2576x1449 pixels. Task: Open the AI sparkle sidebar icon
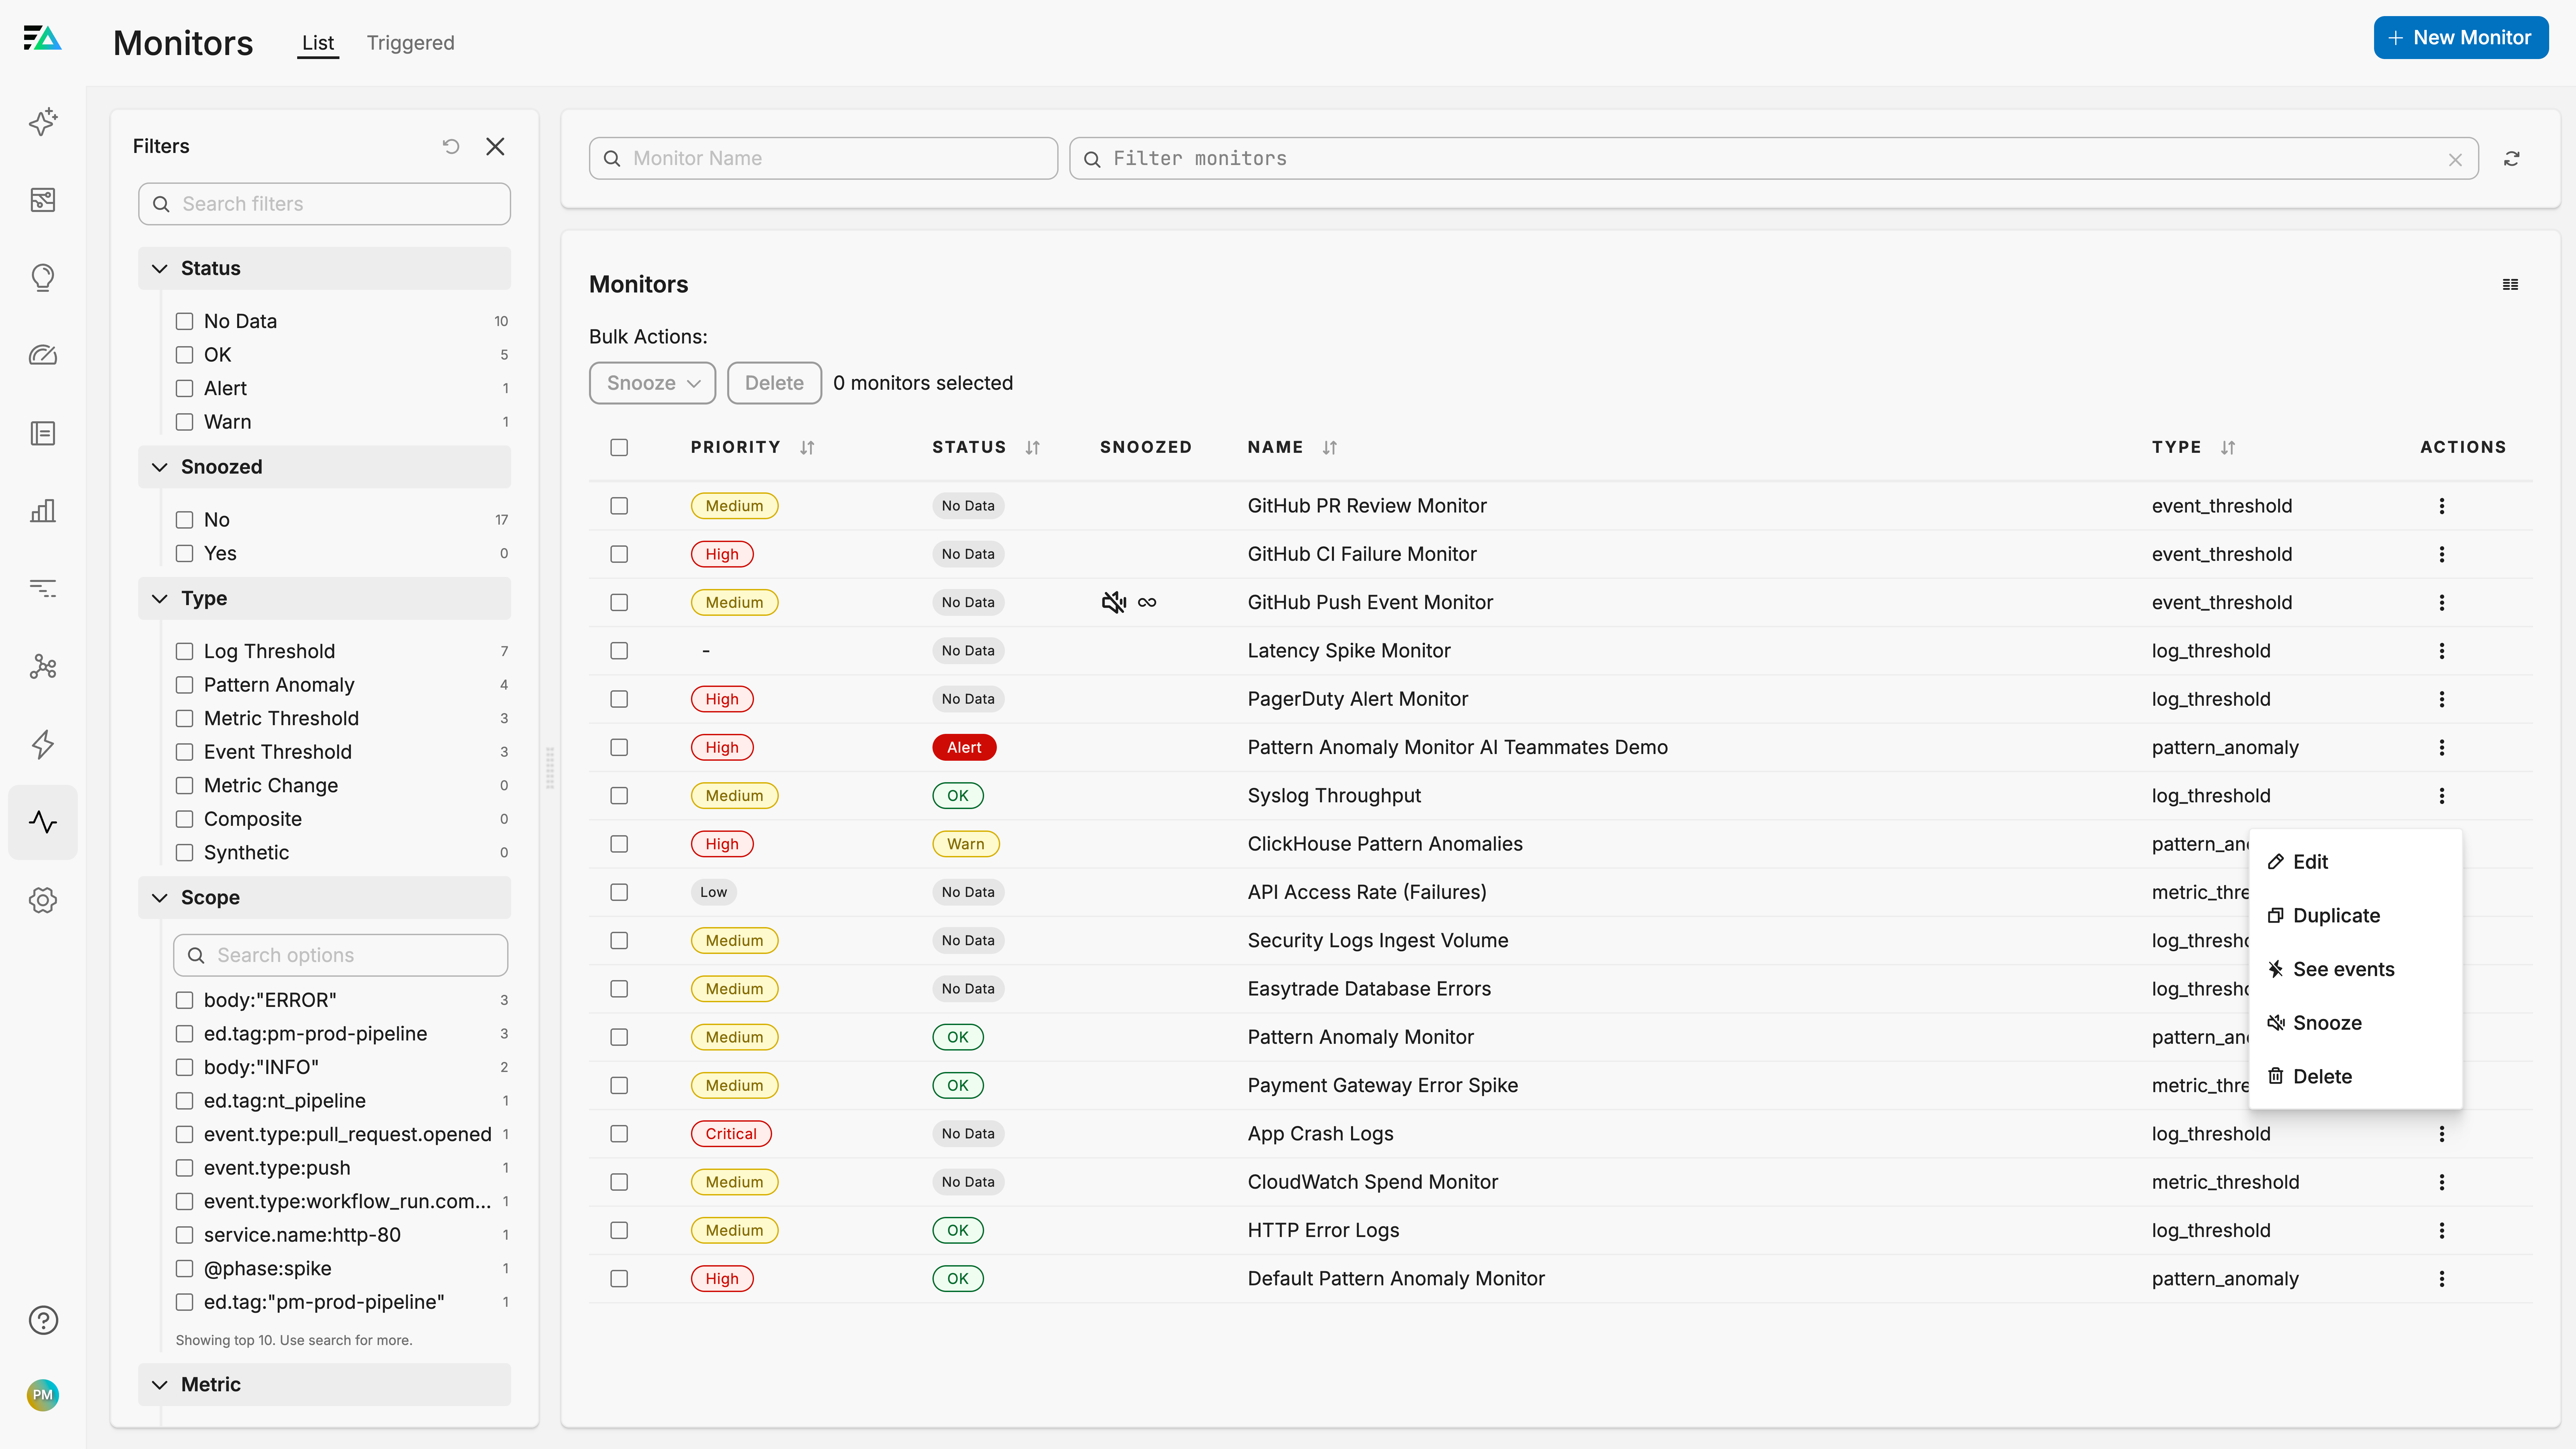coord(43,122)
